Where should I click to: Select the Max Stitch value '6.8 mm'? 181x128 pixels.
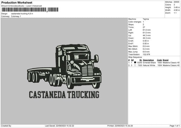146,46
